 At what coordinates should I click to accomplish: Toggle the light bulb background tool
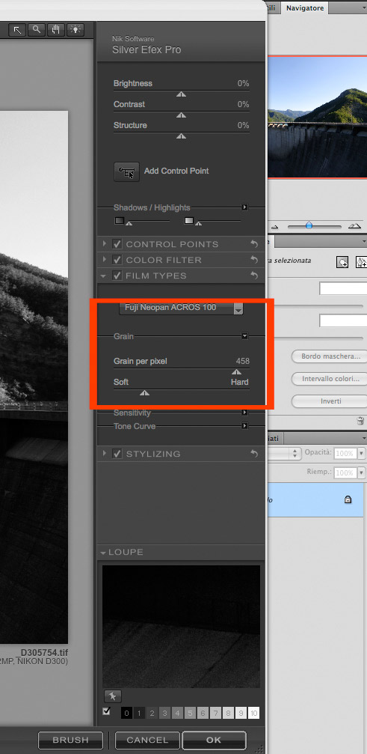pos(75,30)
